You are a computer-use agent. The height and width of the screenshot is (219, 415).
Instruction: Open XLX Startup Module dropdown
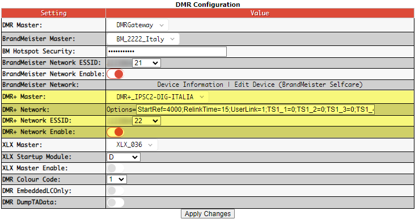point(124,157)
